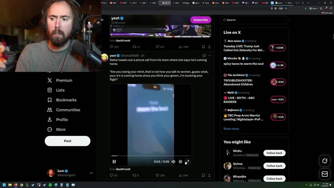
Task: Open yeet's avatar beside the RaKai post
Action: pyautogui.click(x=104, y=57)
